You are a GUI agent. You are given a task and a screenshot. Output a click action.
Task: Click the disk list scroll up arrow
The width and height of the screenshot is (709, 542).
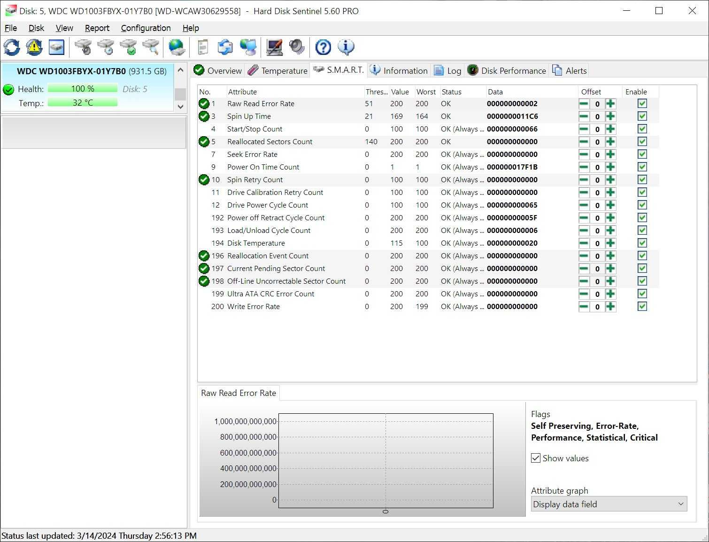click(180, 70)
